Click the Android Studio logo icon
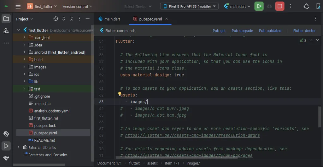 (6, 6)
